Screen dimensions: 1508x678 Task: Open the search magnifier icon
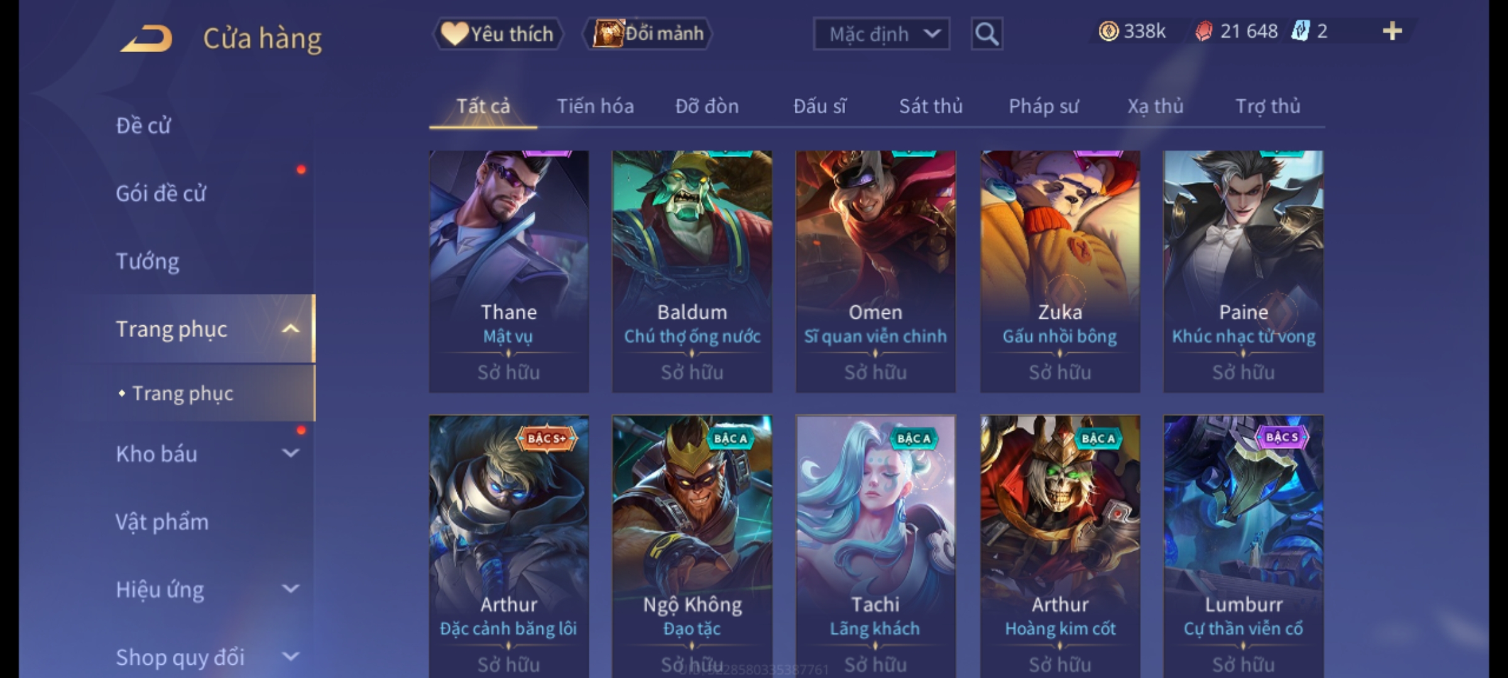tap(986, 34)
